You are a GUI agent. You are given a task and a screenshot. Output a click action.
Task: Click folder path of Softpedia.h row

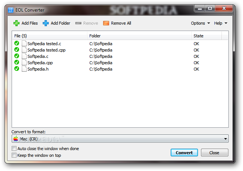coord(101,69)
